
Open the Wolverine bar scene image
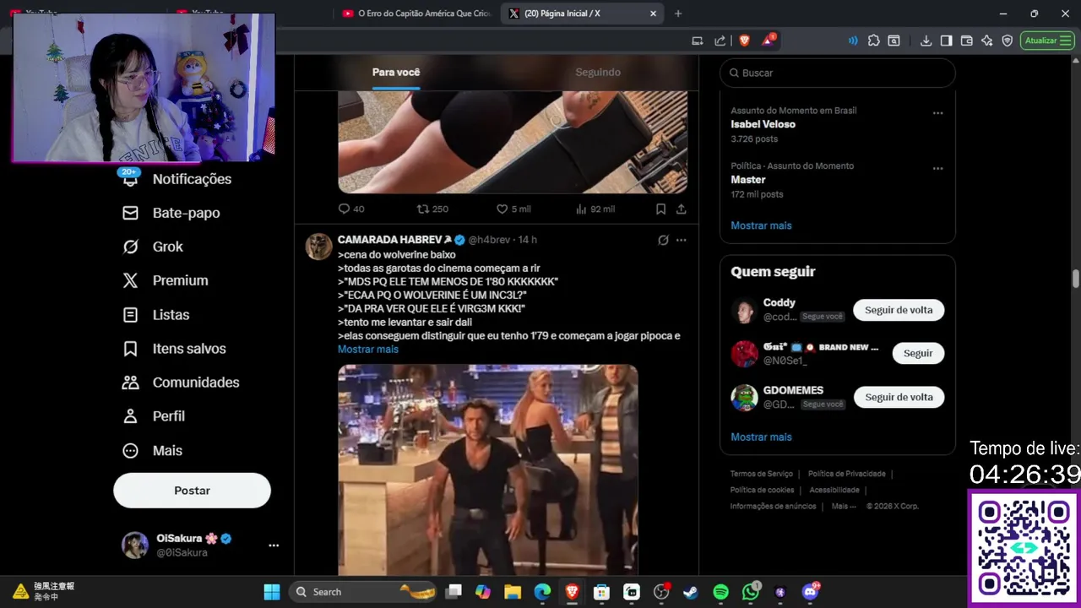pyautogui.click(x=488, y=470)
